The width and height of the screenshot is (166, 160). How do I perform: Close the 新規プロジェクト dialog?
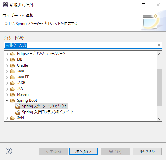pyautogui.click(x=158, y=5)
